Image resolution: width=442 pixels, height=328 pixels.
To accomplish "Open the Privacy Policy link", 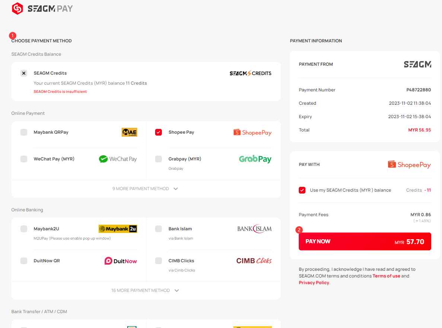I will [x=314, y=283].
